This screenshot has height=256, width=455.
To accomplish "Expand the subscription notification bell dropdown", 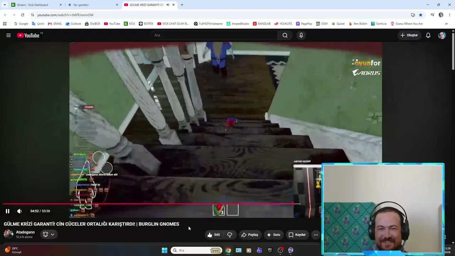I will tap(49, 234).
